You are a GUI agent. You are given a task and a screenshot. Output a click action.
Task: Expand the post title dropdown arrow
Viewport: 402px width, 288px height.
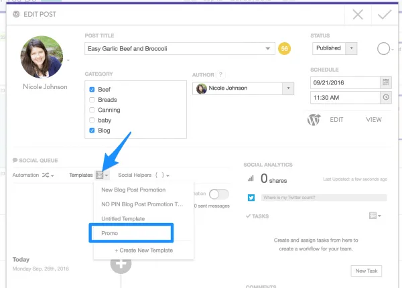pyautogui.click(x=267, y=48)
